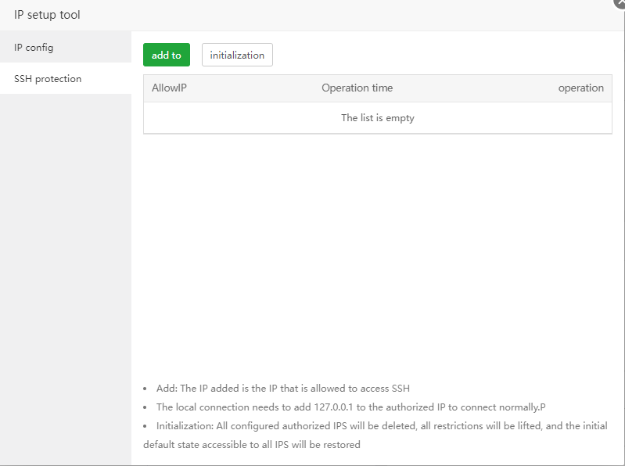
Task: Click the "IP setup tool" title text
Action: click(x=47, y=15)
